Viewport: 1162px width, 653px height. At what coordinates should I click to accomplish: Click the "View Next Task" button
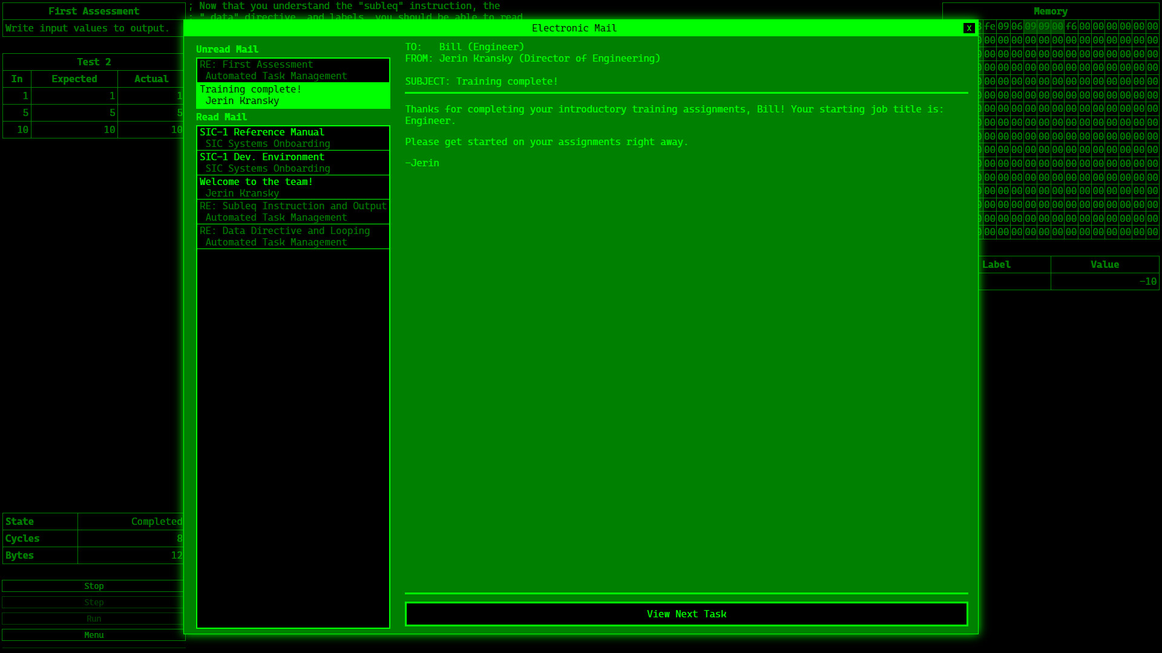686,614
